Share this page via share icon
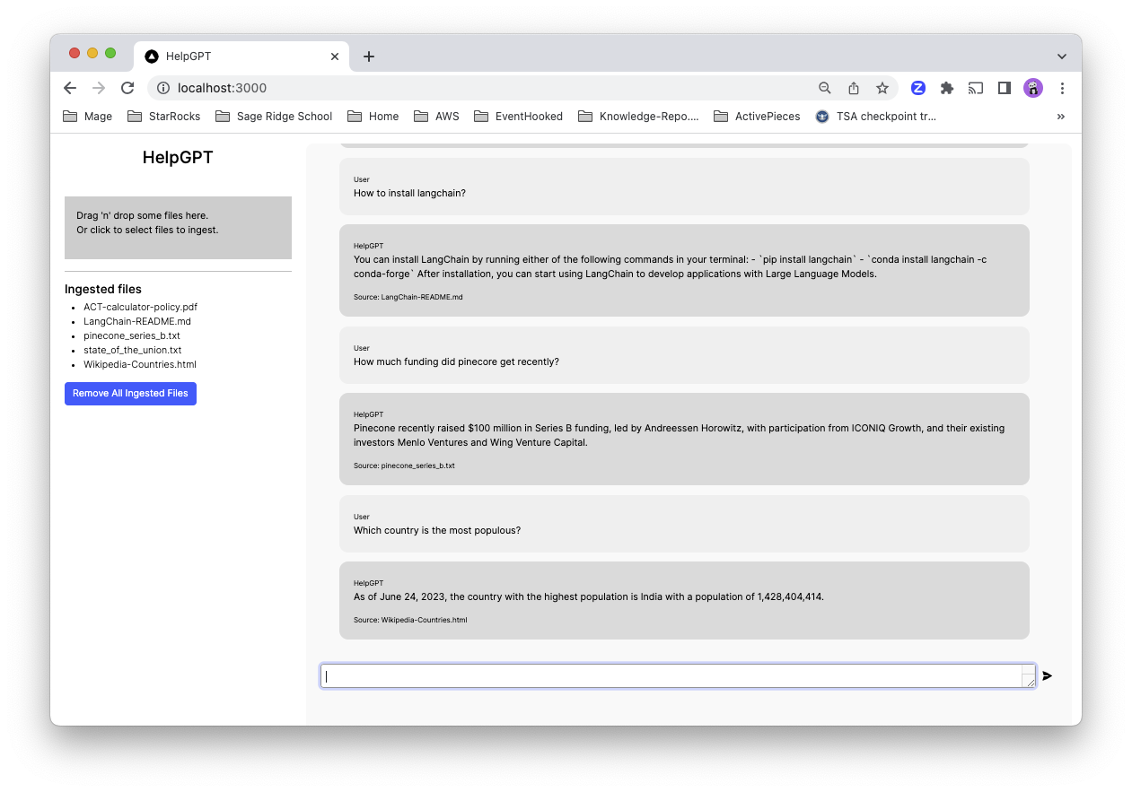 pyautogui.click(x=854, y=88)
